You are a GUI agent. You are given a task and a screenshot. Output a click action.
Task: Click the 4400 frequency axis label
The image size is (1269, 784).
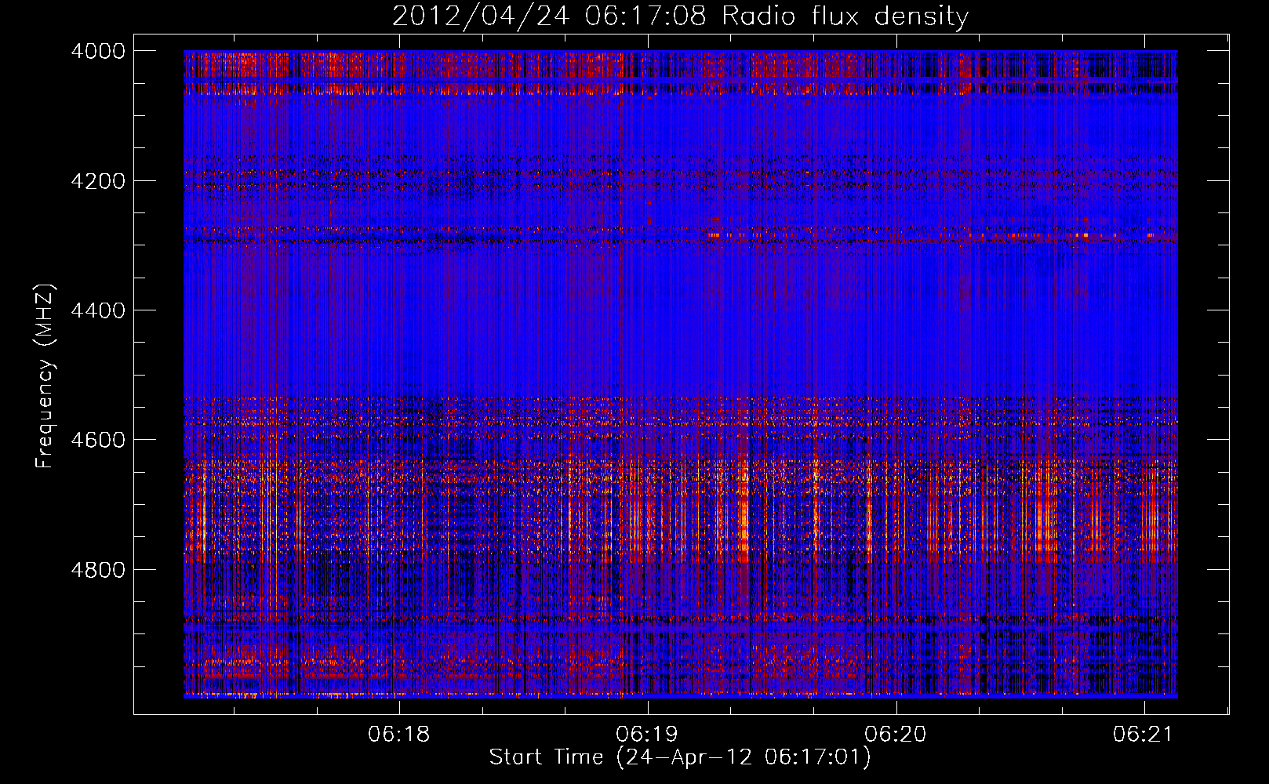[98, 310]
